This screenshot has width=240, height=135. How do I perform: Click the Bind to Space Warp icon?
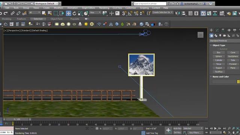[x=24, y=13]
